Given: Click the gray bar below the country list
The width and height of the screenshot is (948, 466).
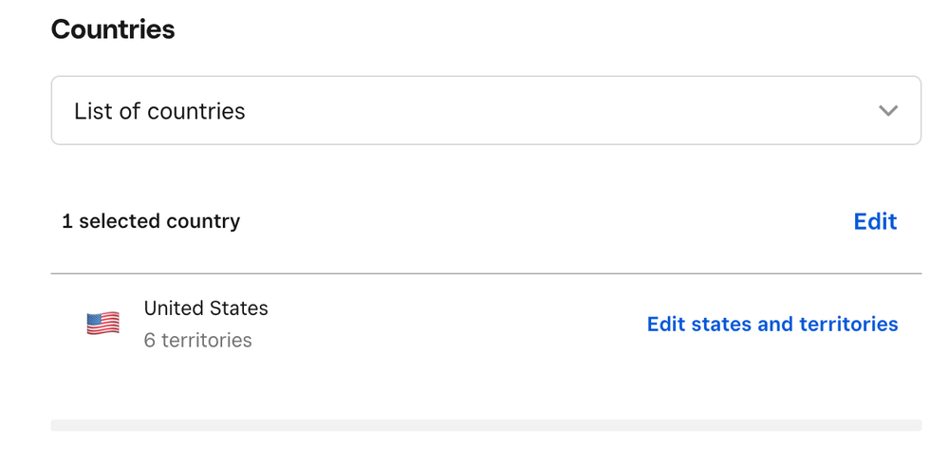Looking at the screenshot, I should [485, 425].
